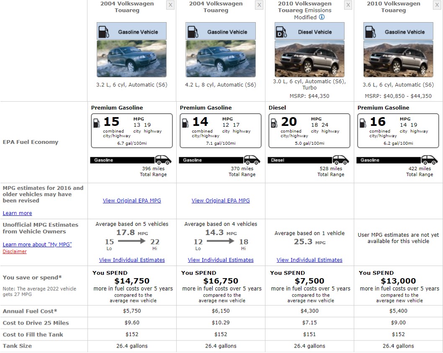
Task: Click the MSRP: $44,350 diesel price text
Action: click(309, 96)
